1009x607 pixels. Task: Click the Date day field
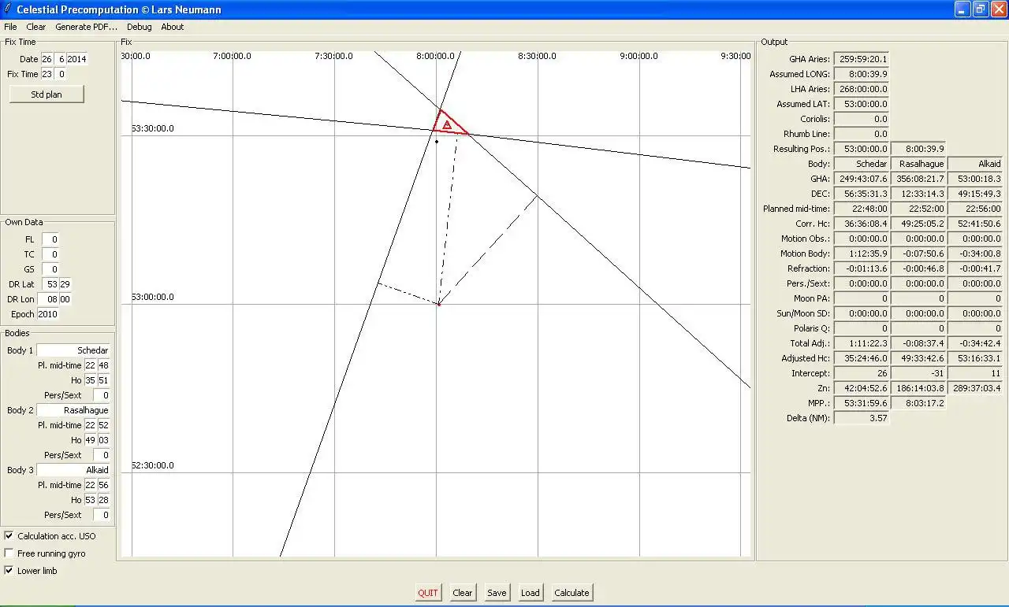point(47,59)
